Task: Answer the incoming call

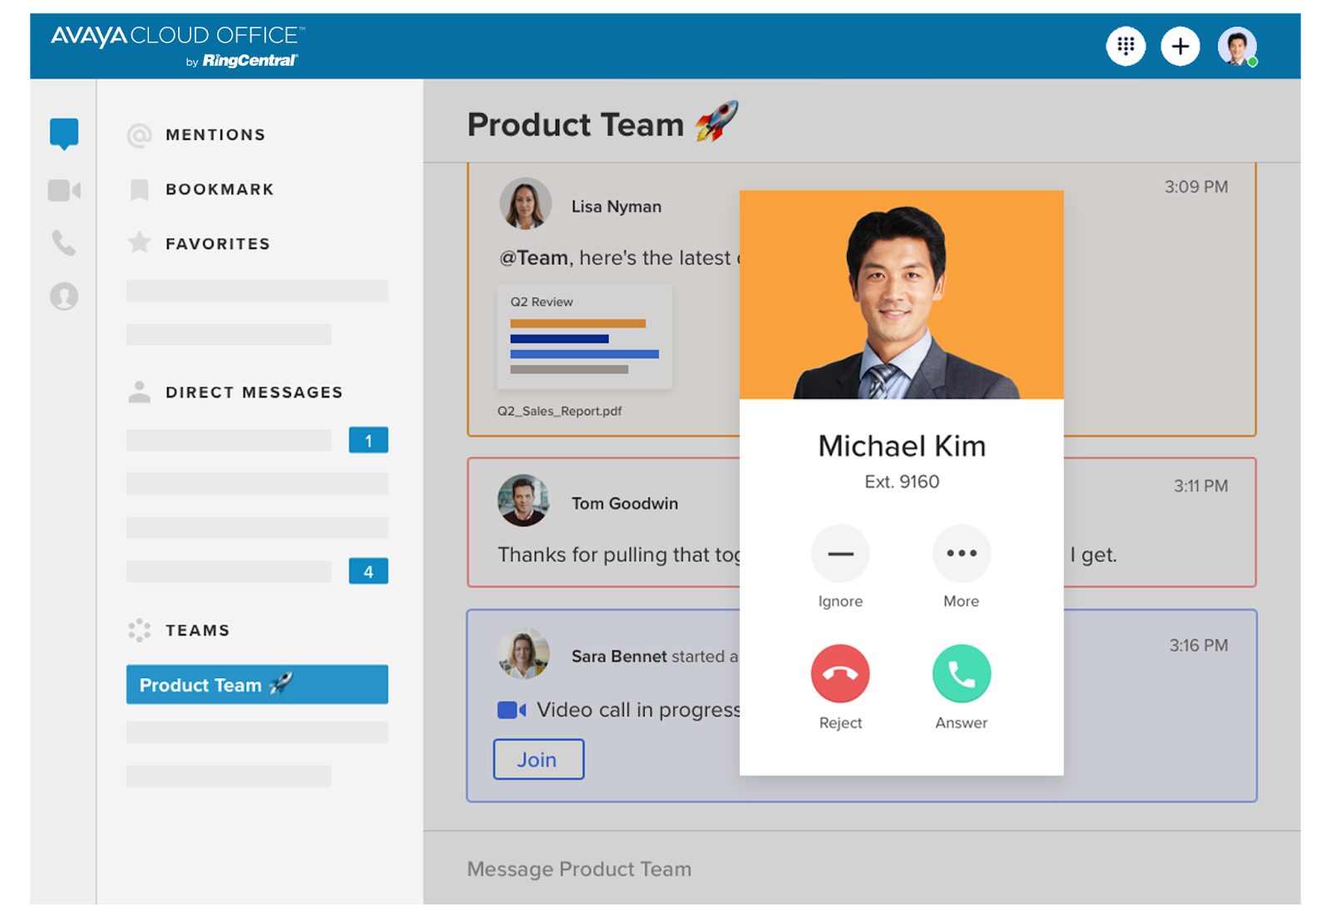Action: coord(962,674)
